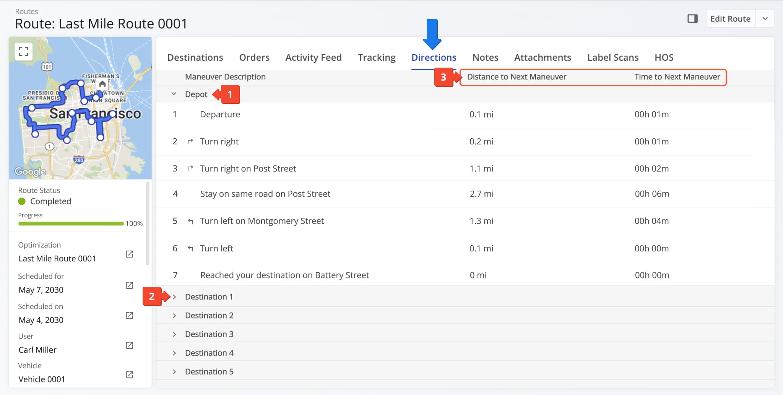The image size is (783, 395).
Task: Go back to Routes breadcrumb
Action: coord(26,11)
